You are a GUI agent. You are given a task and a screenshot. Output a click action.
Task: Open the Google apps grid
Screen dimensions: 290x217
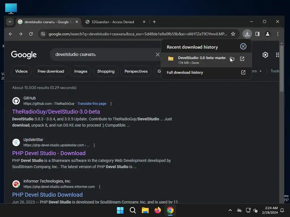click(x=278, y=55)
